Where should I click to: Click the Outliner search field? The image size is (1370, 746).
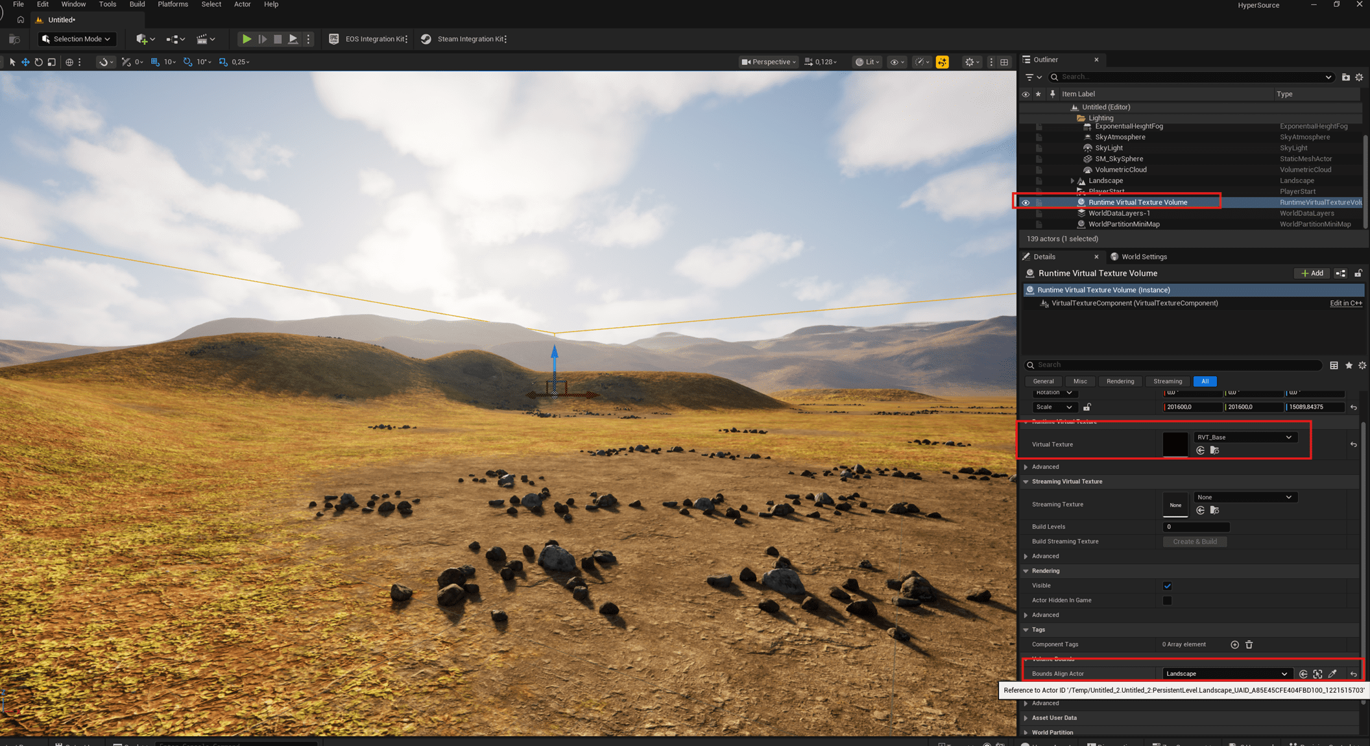tap(1191, 77)
